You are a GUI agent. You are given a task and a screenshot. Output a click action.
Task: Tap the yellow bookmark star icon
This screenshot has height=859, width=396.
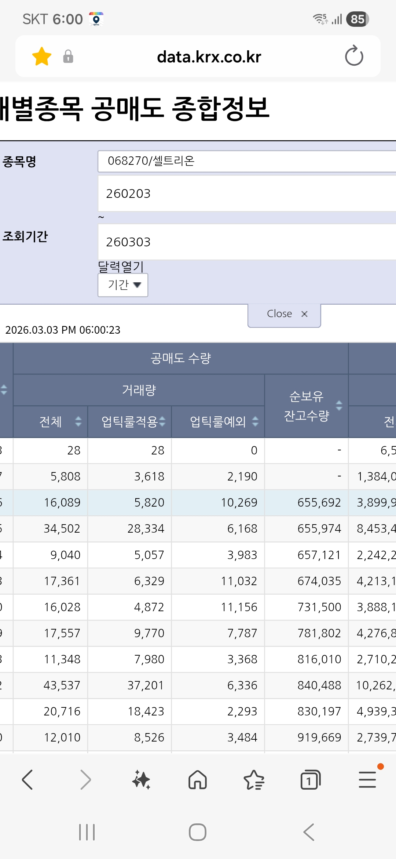click(x=42, y=57)
